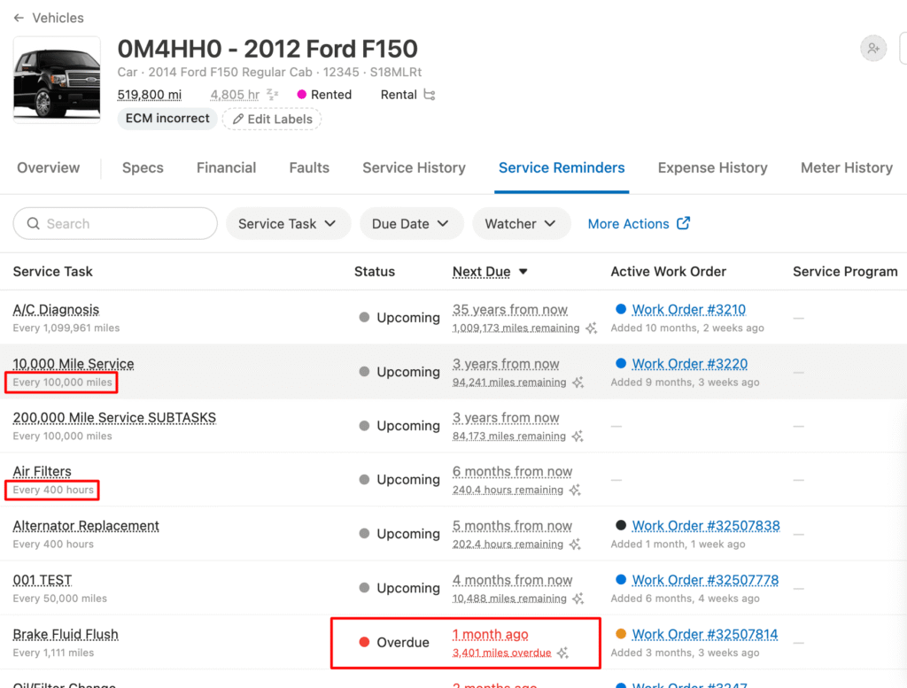The height and width of the screenshot is (688, 907).
Task: Click the pencil icon in Edit Labels
Action: 237,120
